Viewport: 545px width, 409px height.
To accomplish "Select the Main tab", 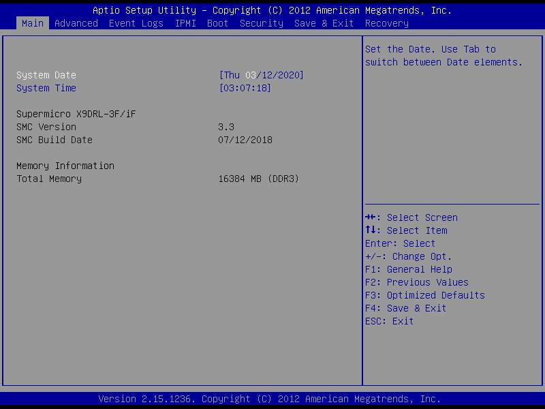I will coord(32,23).
